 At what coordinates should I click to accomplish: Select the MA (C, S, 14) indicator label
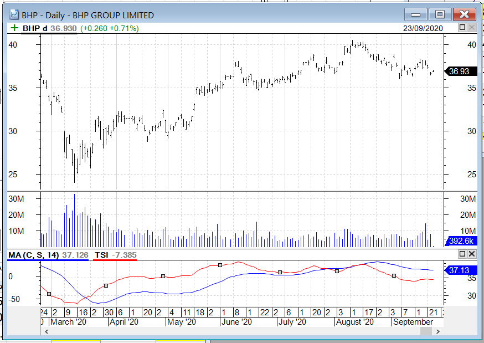click(33, 255)
